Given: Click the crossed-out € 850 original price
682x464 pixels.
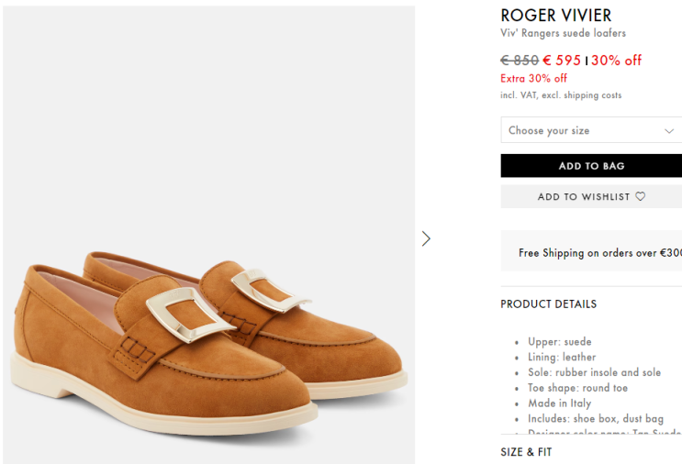Looking at the screenshot, I should pos(520,61).
